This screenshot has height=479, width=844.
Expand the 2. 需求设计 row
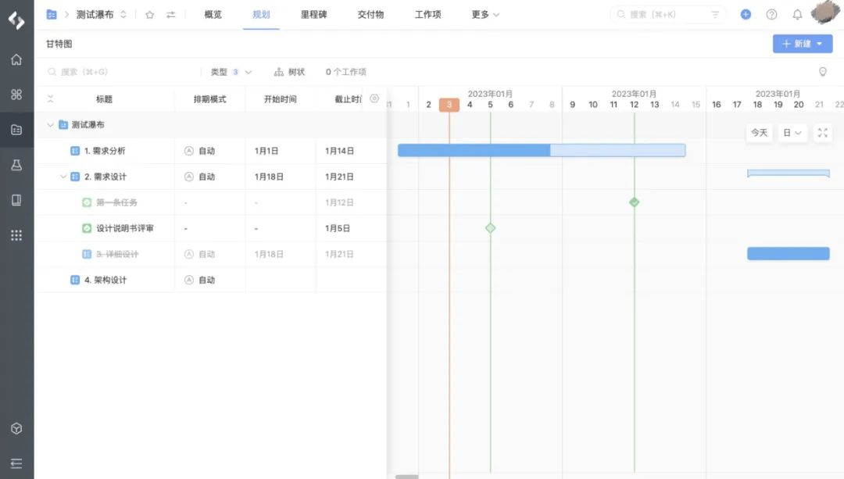tap(64, 177)
